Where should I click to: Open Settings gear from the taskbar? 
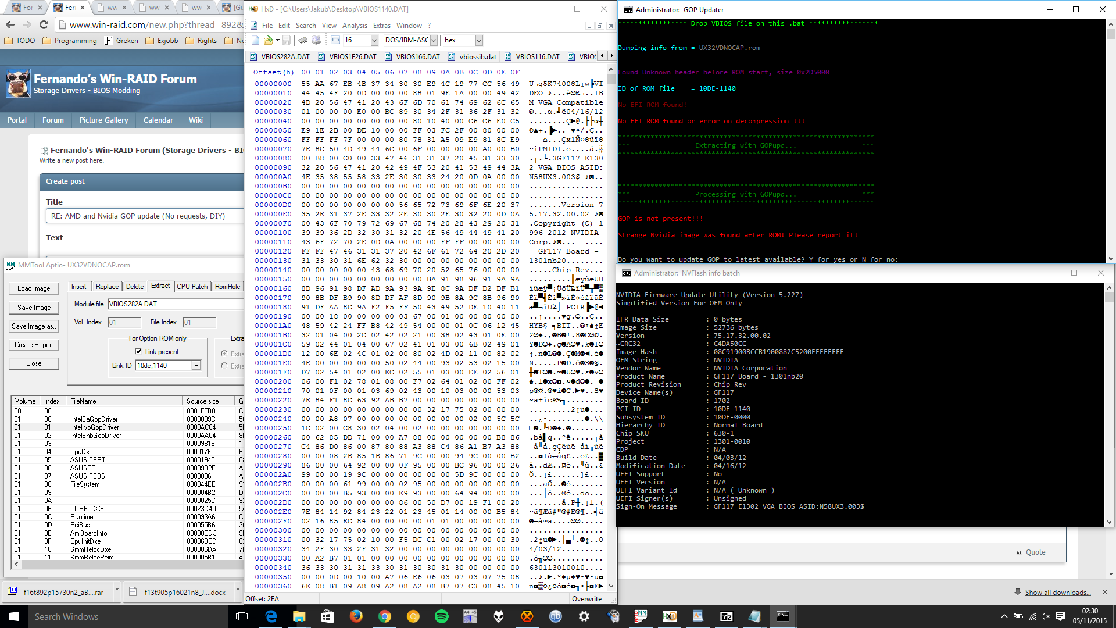[584, 616]
